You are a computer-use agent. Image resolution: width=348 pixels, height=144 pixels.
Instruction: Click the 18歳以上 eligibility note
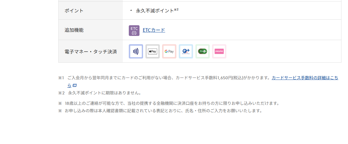pyautogui.click(x=172, y=103)
